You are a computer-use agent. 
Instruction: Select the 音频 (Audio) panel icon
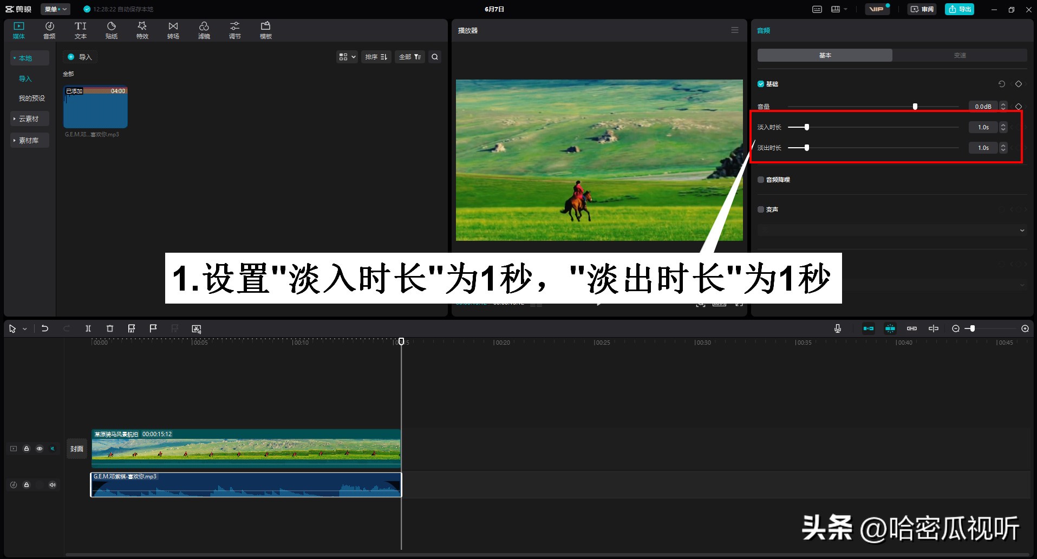coord(49,30)
